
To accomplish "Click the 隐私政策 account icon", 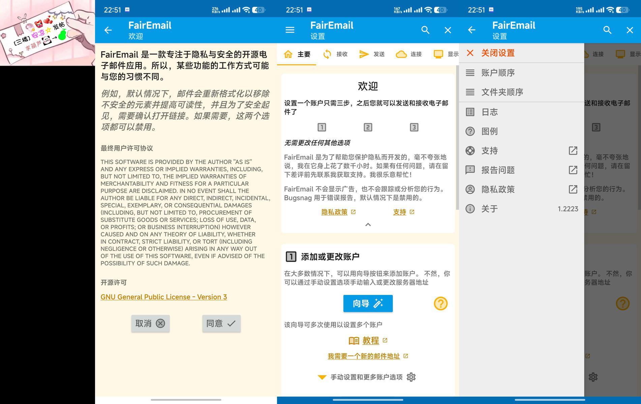I will (x=470, y=189).
